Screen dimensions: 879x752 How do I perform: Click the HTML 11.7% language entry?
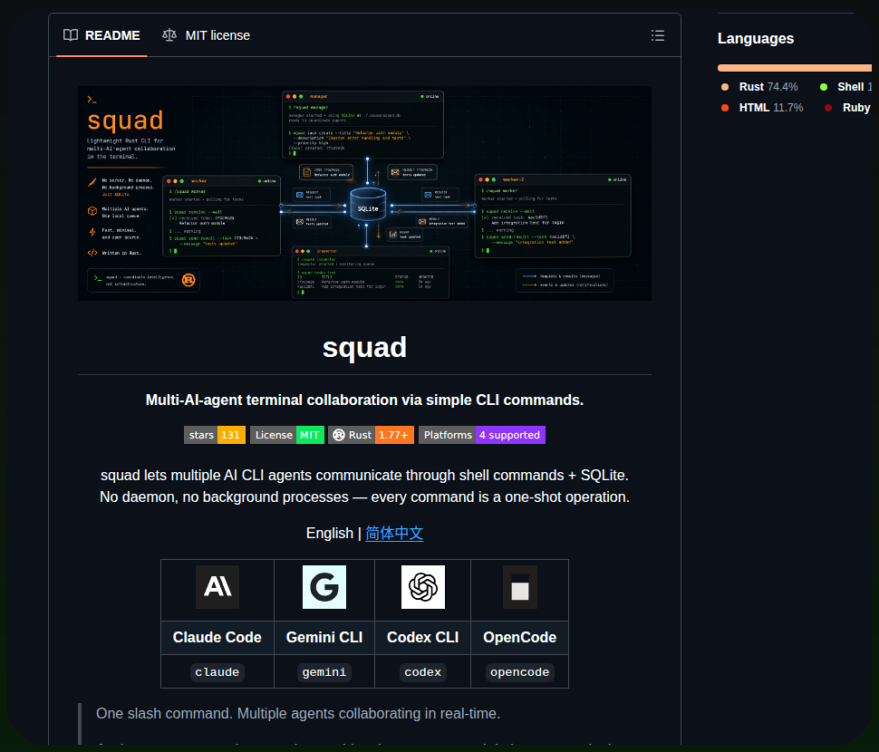coord(762,108)
